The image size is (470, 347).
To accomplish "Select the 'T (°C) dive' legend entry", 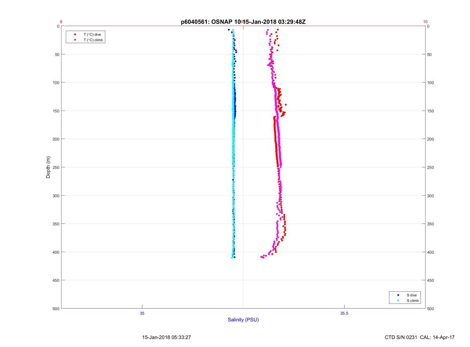I will (92, 35).
